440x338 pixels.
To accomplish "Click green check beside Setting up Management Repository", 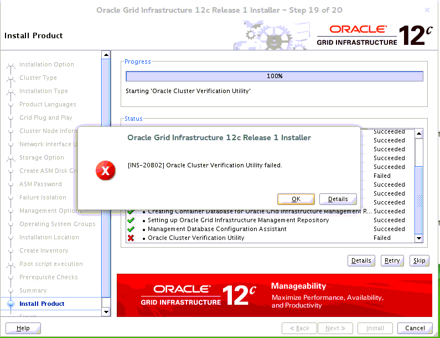I will [131, 221].
